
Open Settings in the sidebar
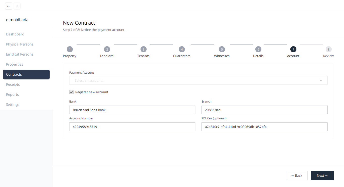pyautogui.click(x=26, y=105)
